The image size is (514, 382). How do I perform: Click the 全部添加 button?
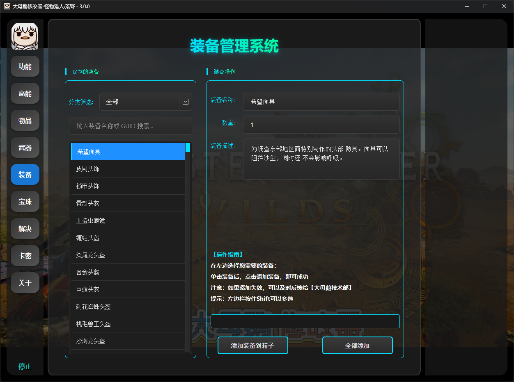pos(358,346)
